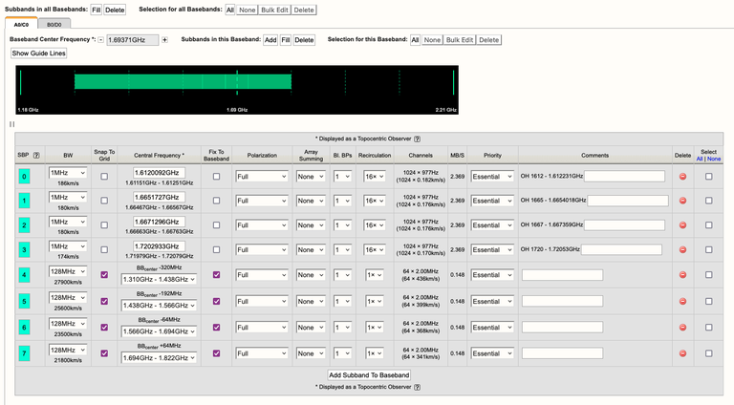Open 1× Recirculation dropdown for subband 7
This screenshot has height=405, width=734.
click(x=375, y=353)
